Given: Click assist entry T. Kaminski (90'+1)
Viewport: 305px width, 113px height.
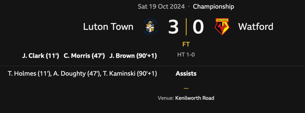Looking at the screenshot, I should pos(130,74).
